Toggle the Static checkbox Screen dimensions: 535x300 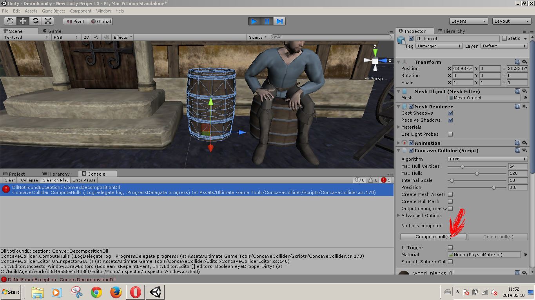pos(504,38)
